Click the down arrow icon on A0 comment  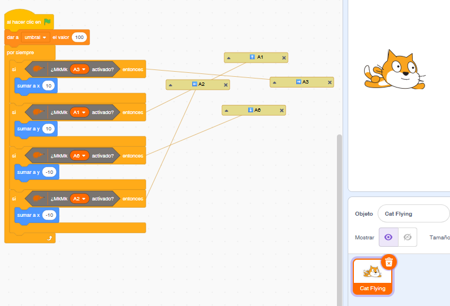(250, 110)
